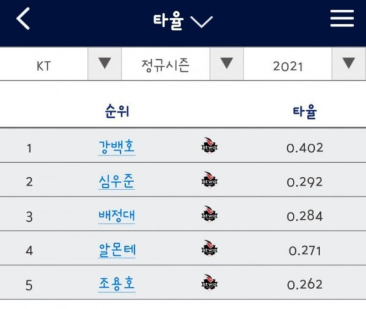Image resolution: width=366 pixels, height=309 pixels.
Task: Expand the 타율 stat category chevron
Action: point(201,21)
